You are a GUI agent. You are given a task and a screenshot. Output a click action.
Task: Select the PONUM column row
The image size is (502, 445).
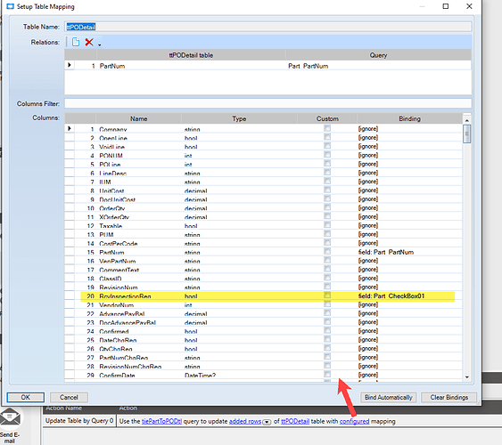[x=264, y=155]
